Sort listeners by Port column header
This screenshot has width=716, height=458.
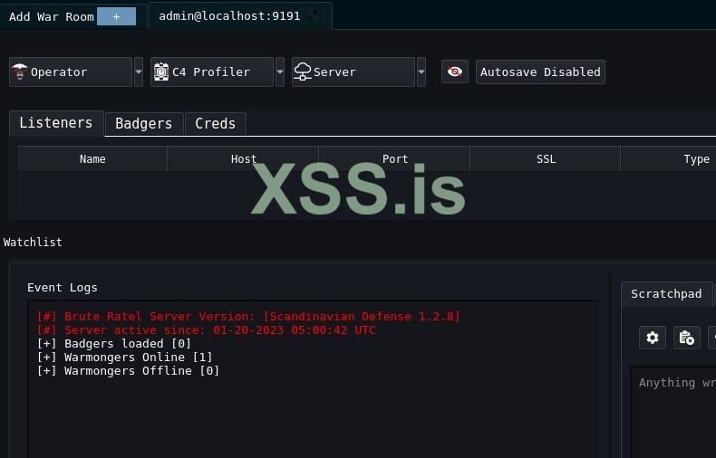tap(395, 158)
